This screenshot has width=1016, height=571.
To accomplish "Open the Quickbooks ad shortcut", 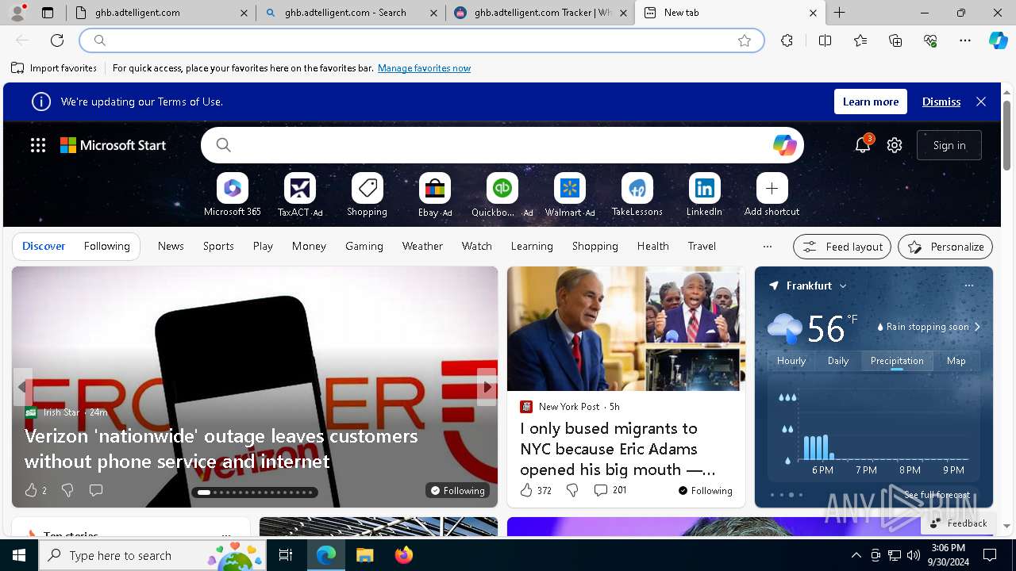I will [x=502, y=195].
